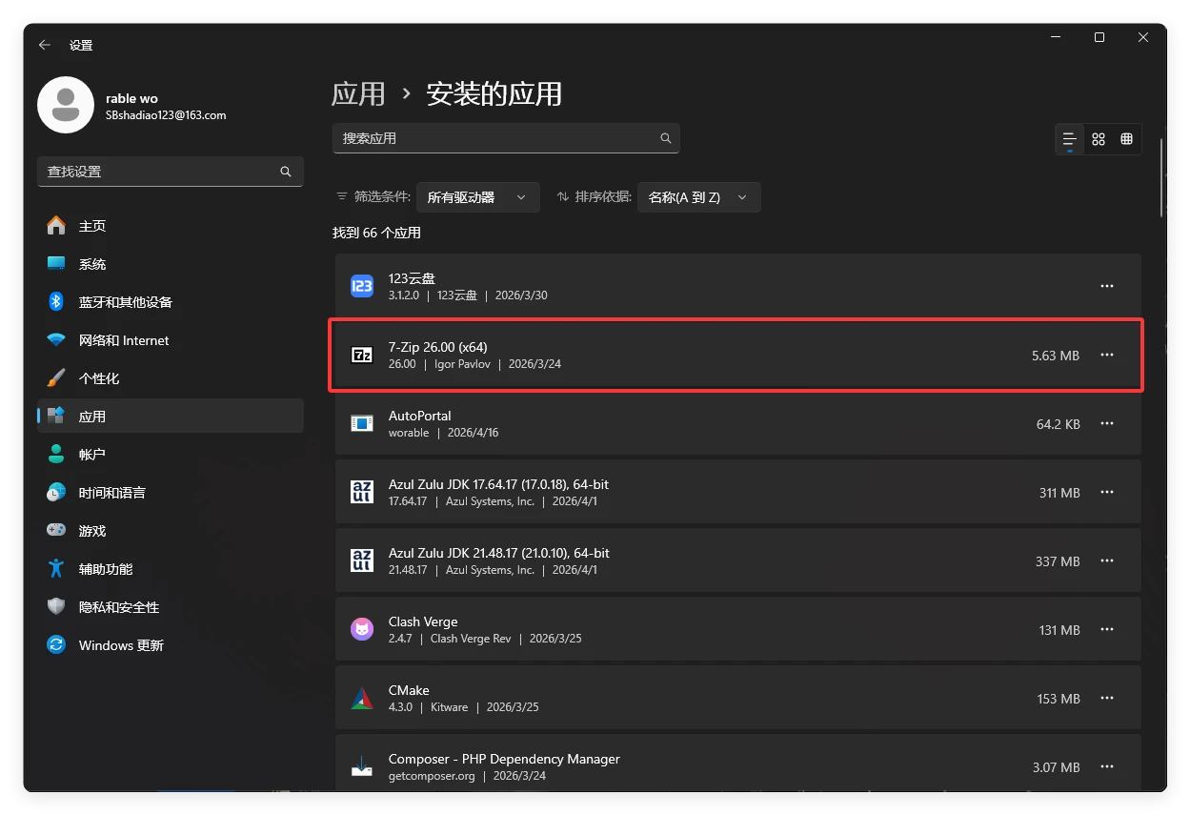Open the 所有驱动器 filter dropdown
This screenshot has width=1190, height=815.
pos(477,197)
